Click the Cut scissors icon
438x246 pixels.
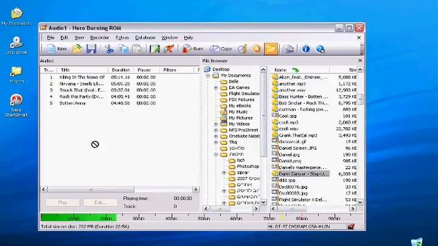(x=109, y=49)
